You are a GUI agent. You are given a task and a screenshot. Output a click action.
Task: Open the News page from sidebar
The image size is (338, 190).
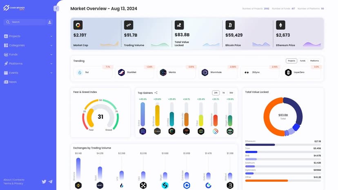pyautogui.click(x=13, y=82)
